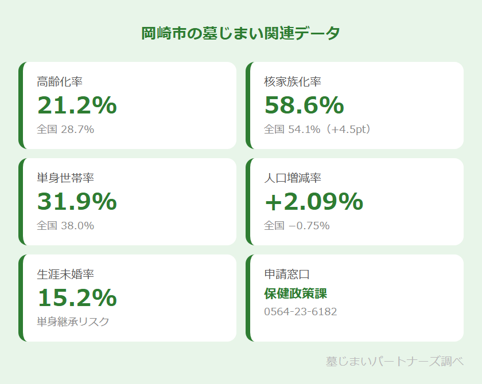Image resolution: width=482 pixels, height=384 pixels.
Task: Select the 生涯未婚率 card label
Action: 65,274
